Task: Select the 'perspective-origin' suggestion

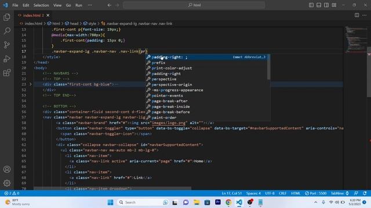Action: [206, 85]
